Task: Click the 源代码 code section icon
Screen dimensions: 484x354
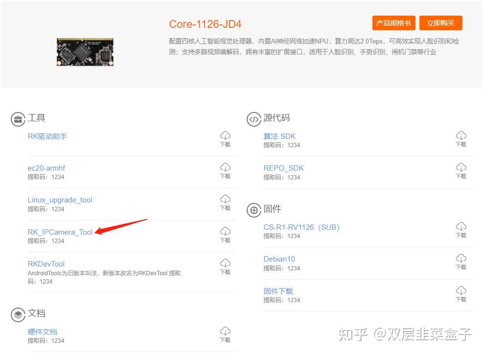Action: (x=254, y=119)
